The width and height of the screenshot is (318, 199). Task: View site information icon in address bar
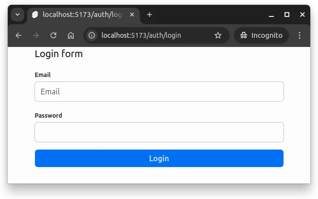coord(92,35)
